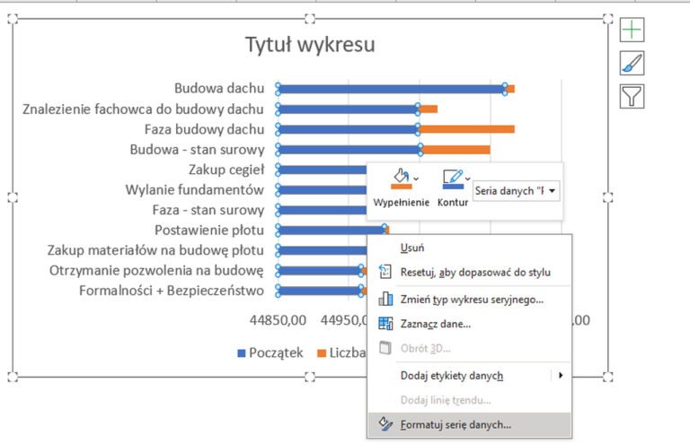Click the Postawienie płotu axis label
The image size is (690, 444).
pos(209,231)
